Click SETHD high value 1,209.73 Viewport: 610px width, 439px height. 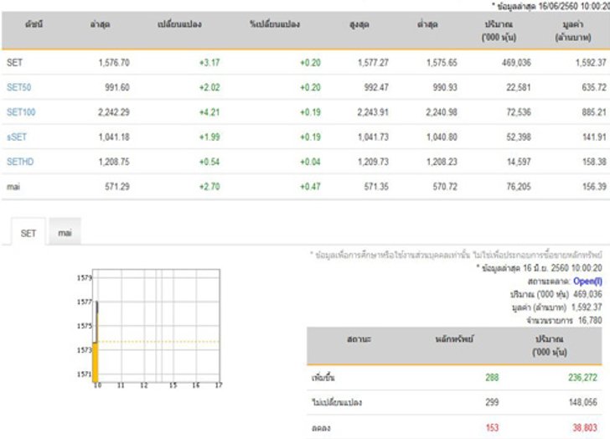(373, 162)
